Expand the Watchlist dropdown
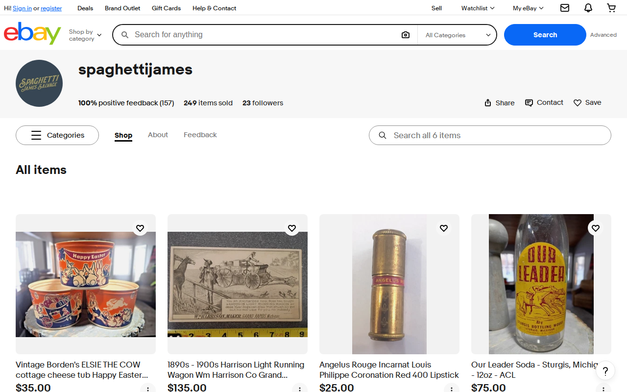The width and height of the screenshot is (627, 392). pos(478,8)
